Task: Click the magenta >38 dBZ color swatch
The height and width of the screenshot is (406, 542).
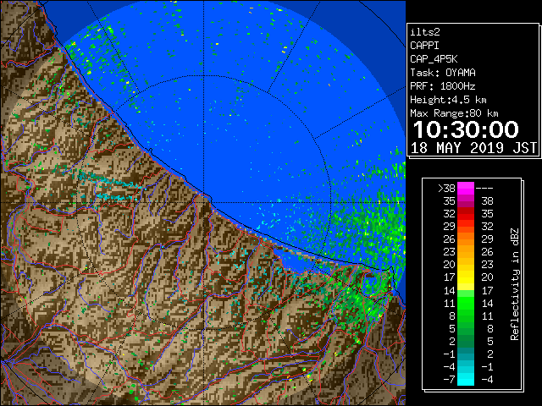Action: click(466, 188)
